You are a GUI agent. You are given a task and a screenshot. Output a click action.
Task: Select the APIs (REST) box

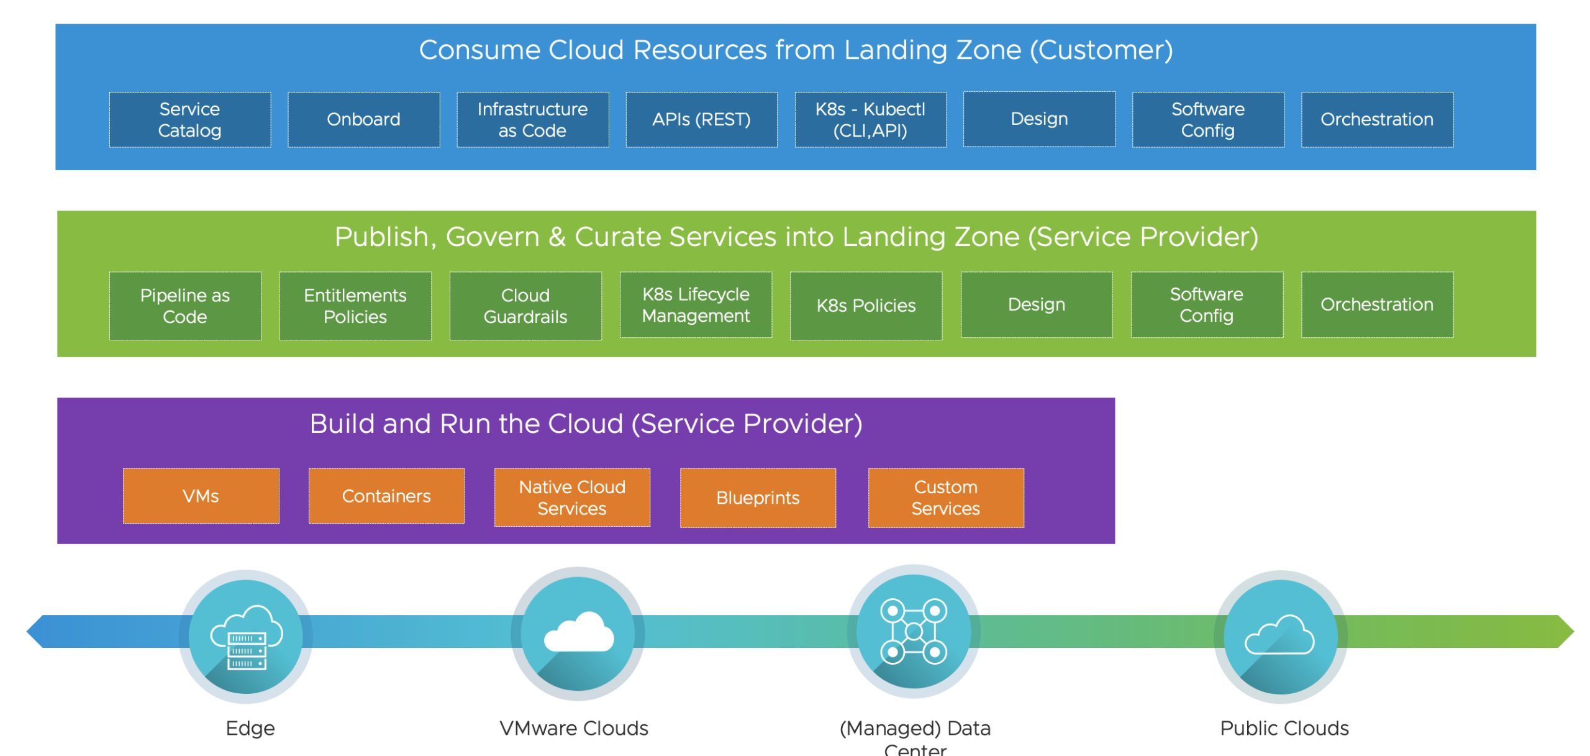tap(701, 120)
